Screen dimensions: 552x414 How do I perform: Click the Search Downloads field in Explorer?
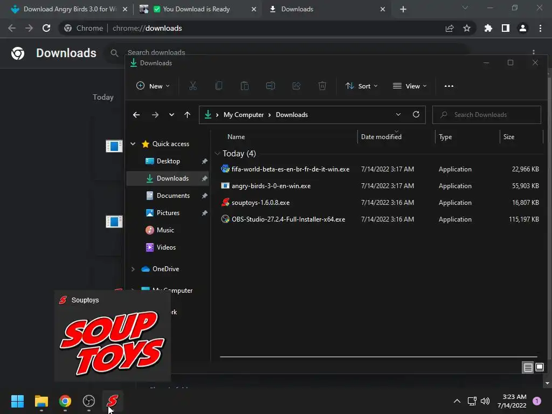[x=487, y=115]
